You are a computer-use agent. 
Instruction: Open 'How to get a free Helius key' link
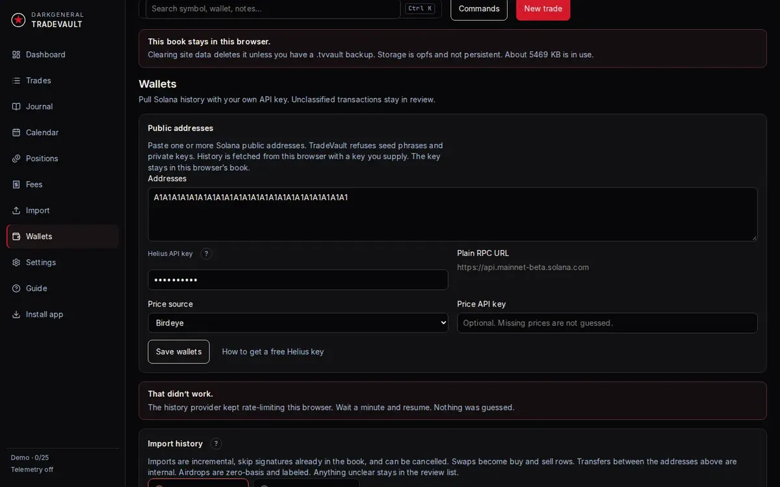(273, 351)
